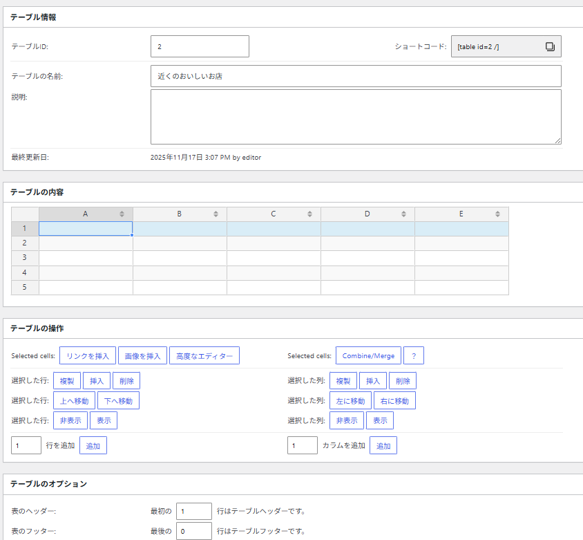Click 追加 next to カラムを追加
583x540 pixels.
[383, 446]
